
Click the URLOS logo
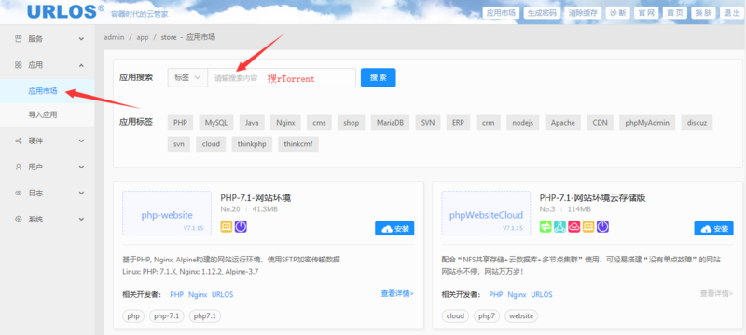(x=65, y=12)
